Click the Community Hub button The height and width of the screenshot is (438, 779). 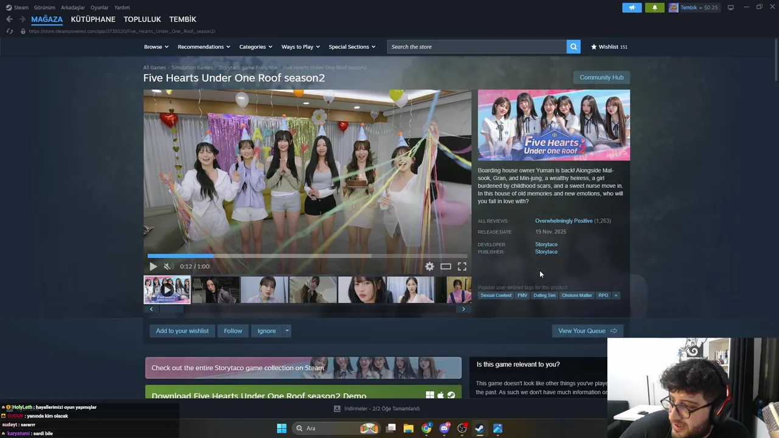(601, 77)
